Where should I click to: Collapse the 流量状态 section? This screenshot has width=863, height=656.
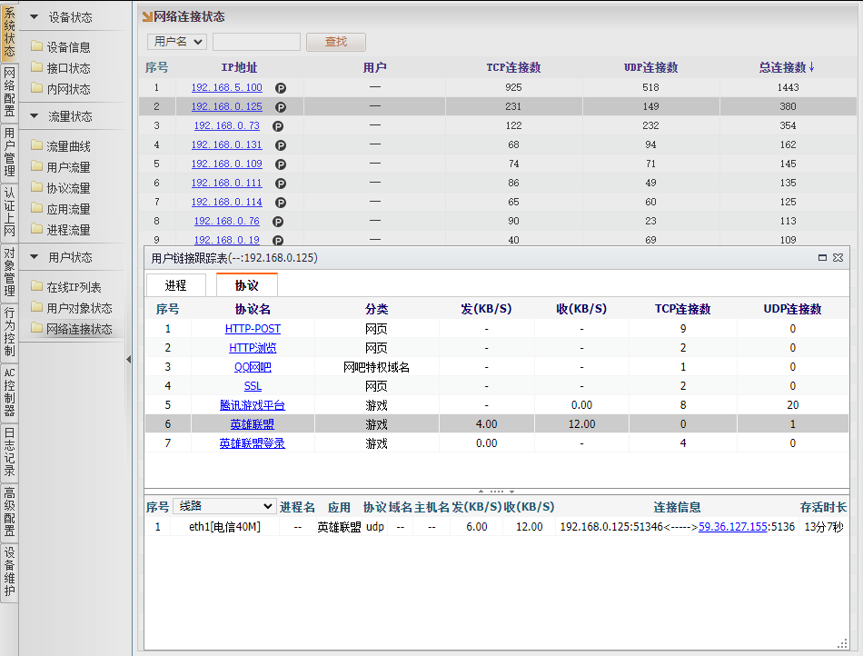click(35, 116)
